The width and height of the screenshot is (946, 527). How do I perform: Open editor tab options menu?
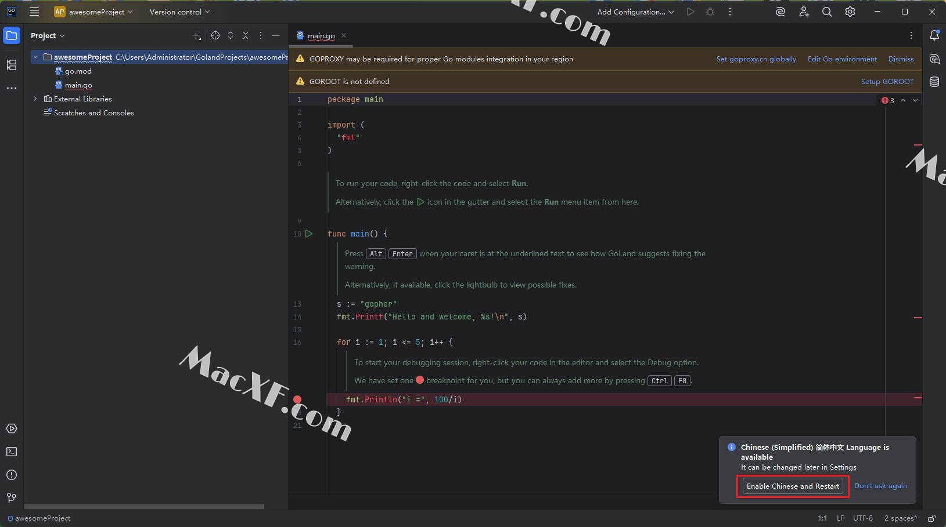coord(911,35)
